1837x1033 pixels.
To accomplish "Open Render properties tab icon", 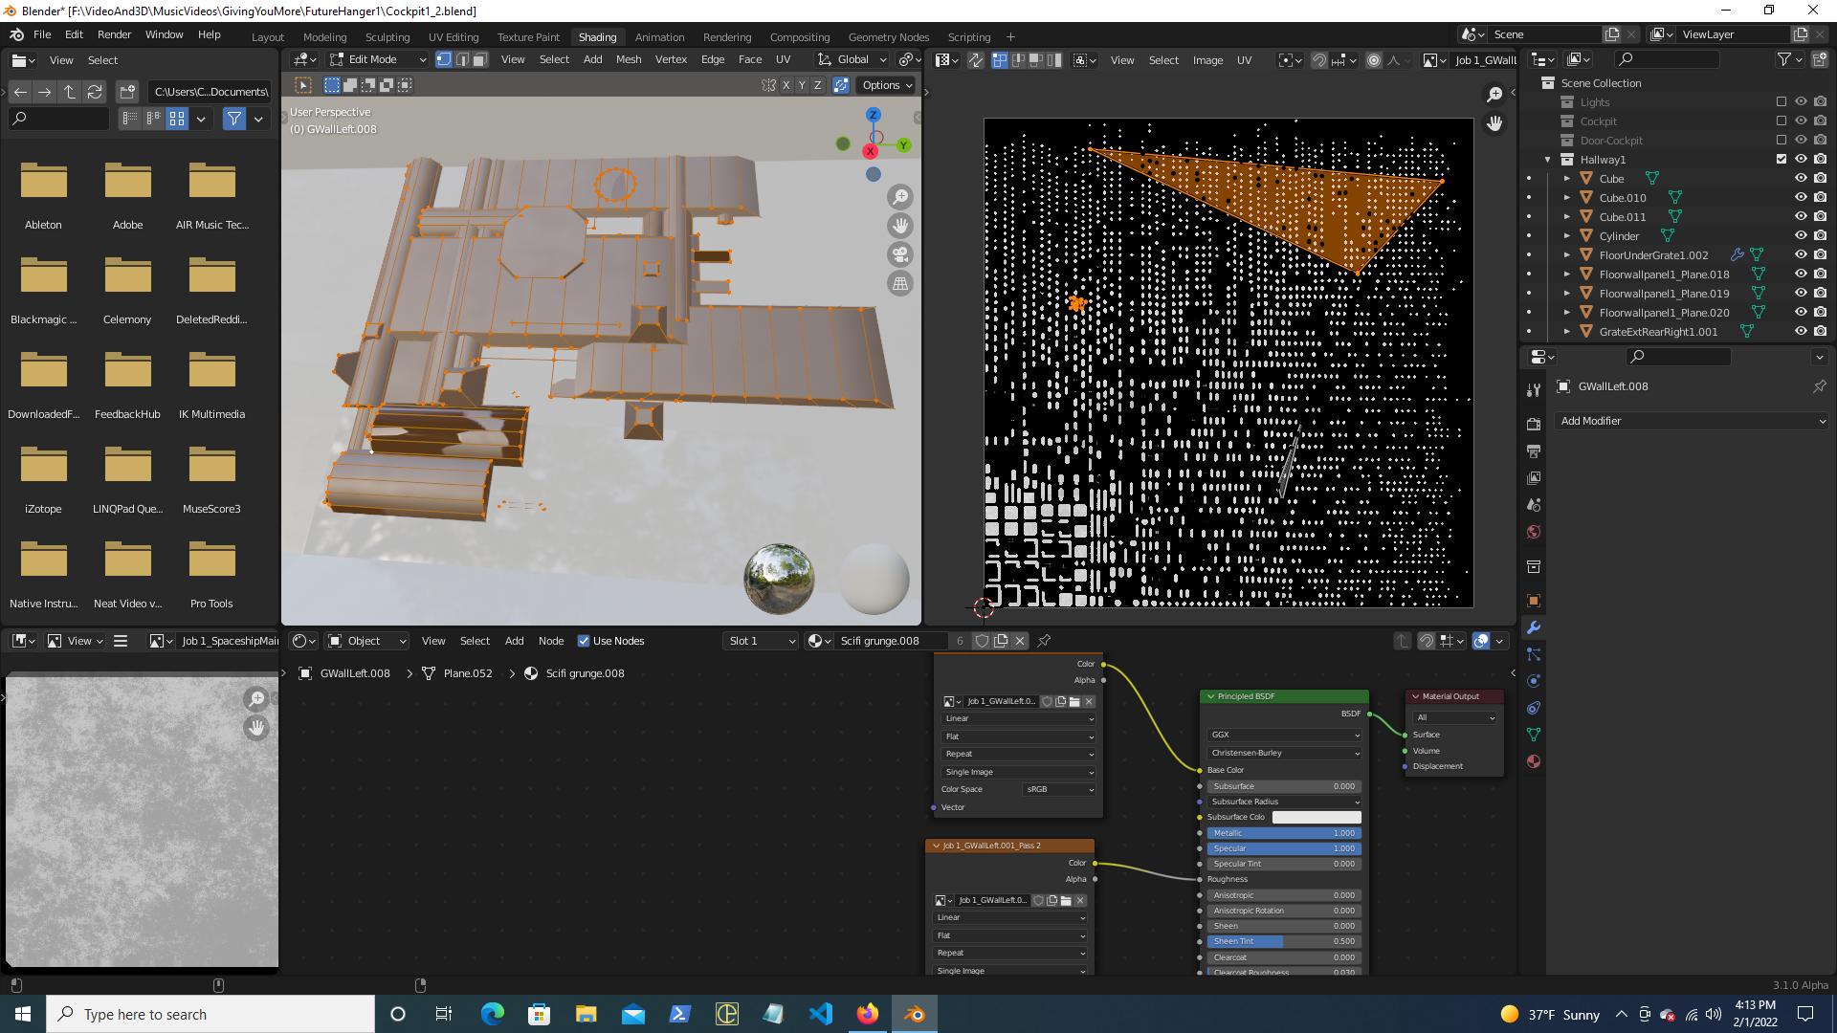I will 1534,424.
